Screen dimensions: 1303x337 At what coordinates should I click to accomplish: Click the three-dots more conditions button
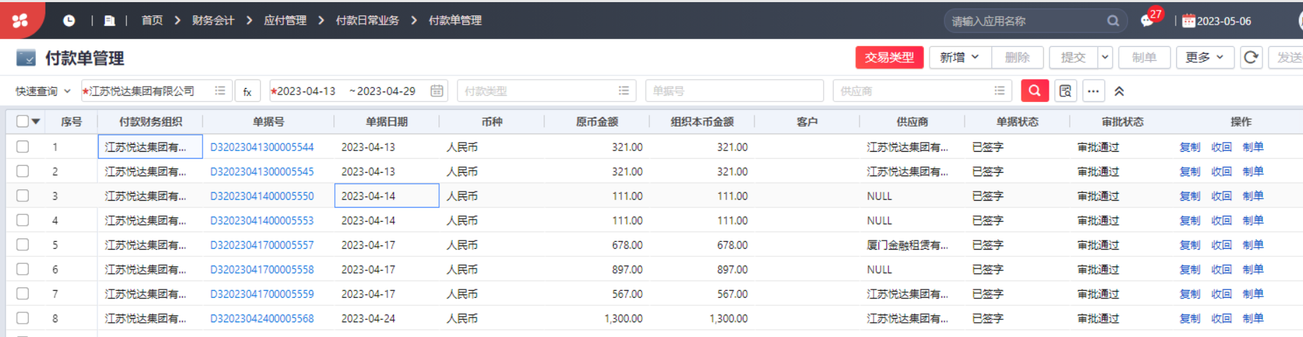coord(1093,91)
